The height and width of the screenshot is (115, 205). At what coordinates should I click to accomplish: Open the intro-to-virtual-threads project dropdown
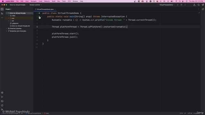point(19,5)
